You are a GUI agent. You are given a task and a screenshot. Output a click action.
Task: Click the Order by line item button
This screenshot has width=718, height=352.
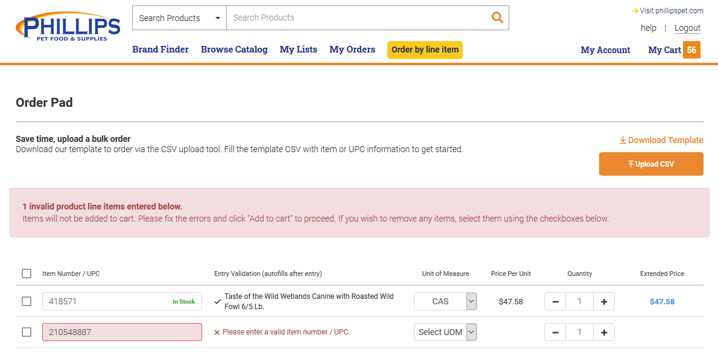pos(425,50)
